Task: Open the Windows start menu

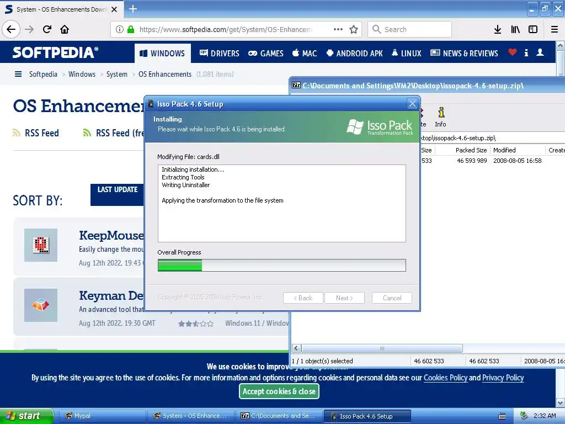Action: 26,416
